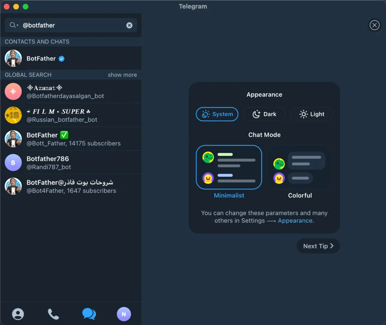Click into the @botfather search field
This screenshot has height=325, width=386.
click(71, 25)
